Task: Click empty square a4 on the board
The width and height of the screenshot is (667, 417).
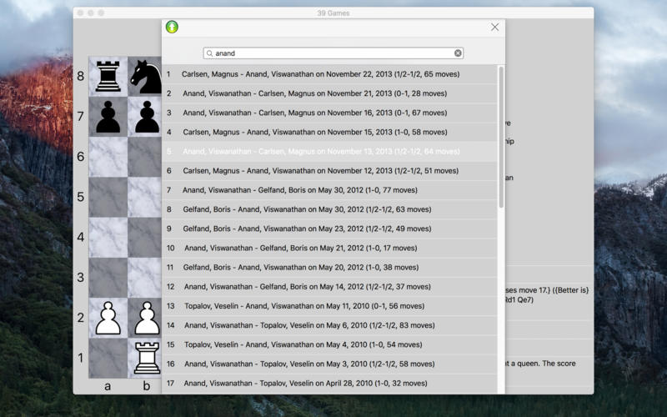Action: click(108, 238)
